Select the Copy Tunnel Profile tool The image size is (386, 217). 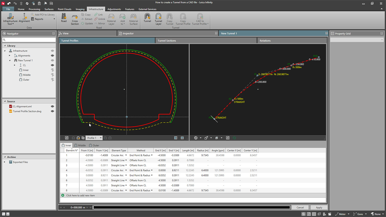tap(183, 19)
